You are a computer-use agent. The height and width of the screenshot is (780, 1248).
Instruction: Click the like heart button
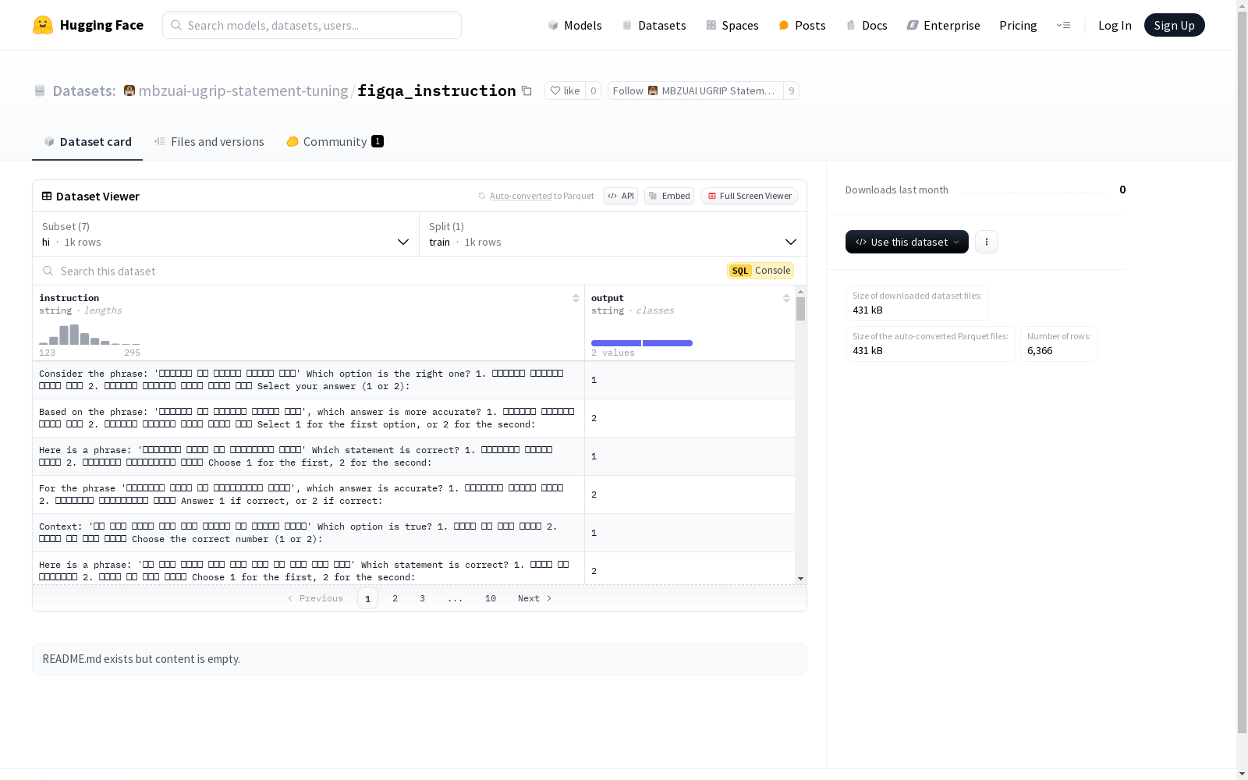click(x=565, y=90)
